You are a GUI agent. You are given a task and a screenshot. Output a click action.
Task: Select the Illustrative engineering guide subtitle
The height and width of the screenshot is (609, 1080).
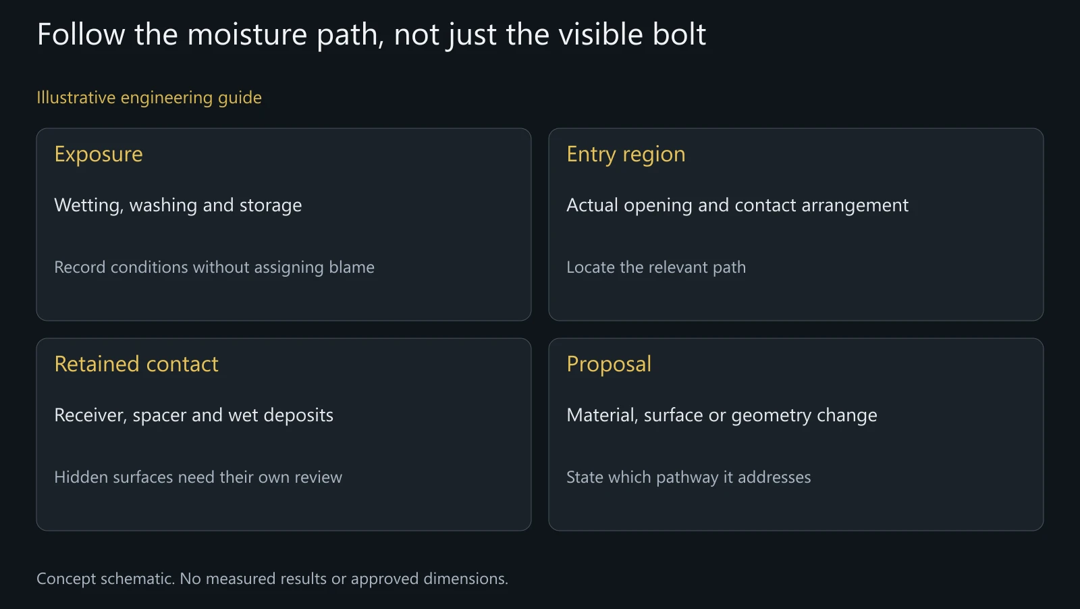click(149, 98)
